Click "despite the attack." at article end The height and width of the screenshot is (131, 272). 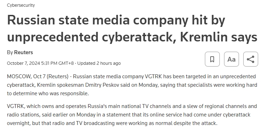point(196,123)
